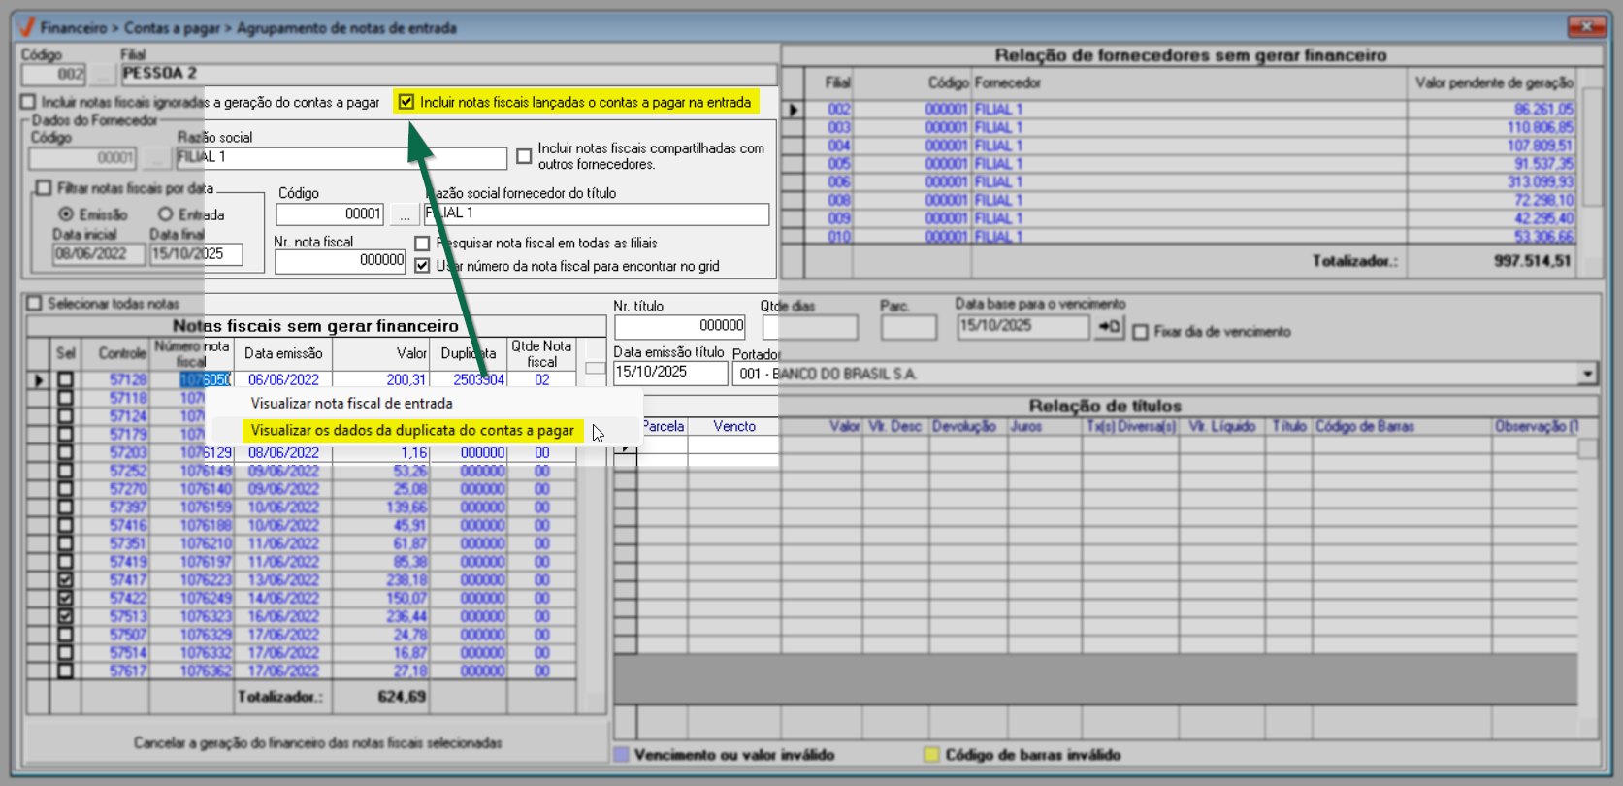Enable the Selecionar todas notas checkbox

coord(35,304)
